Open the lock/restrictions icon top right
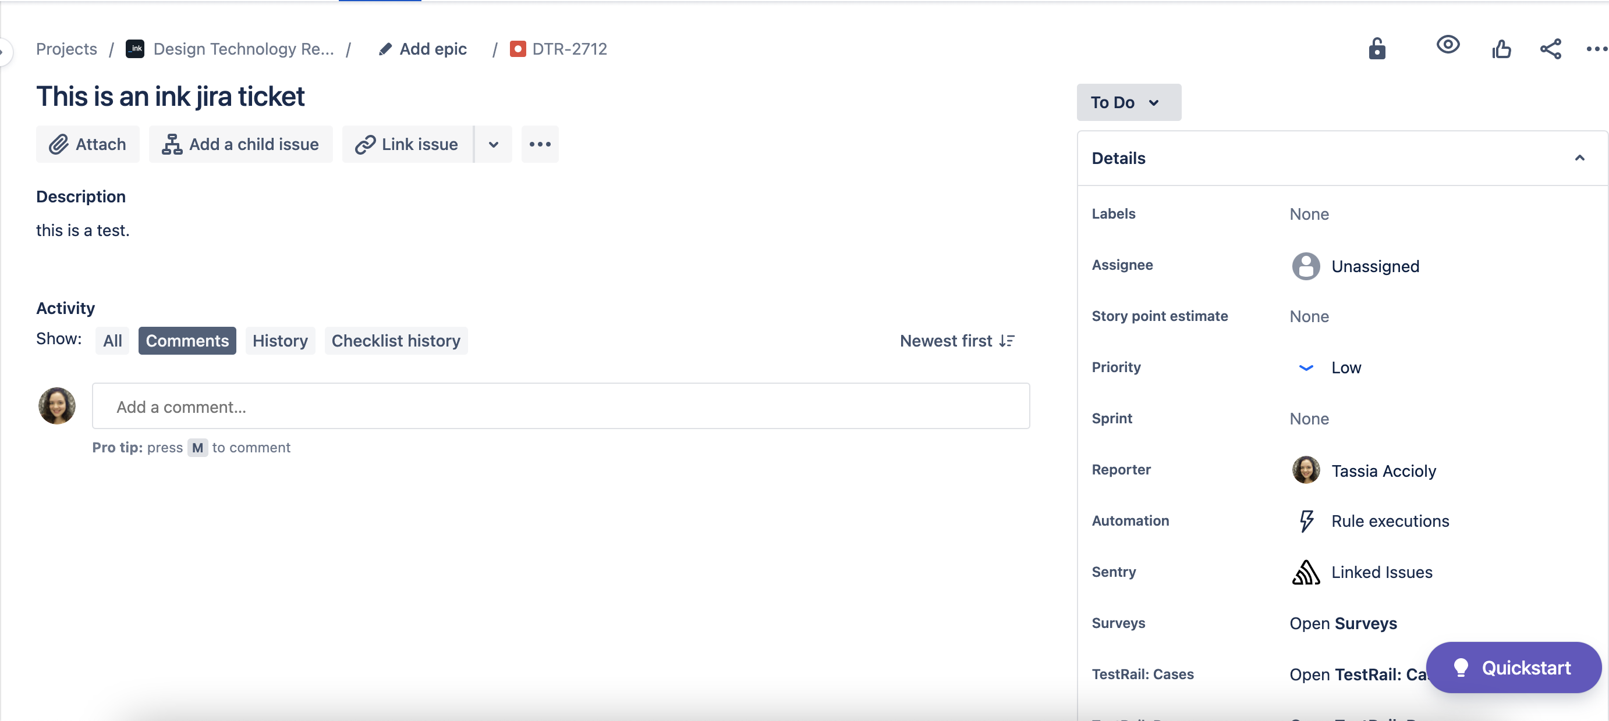The height and width of the screenshot is (721, 1609). (1378, 49)
